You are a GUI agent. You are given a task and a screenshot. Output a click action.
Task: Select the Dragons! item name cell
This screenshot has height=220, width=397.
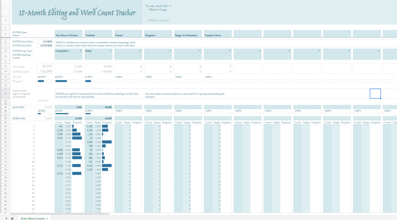click(x=158, y=34)
